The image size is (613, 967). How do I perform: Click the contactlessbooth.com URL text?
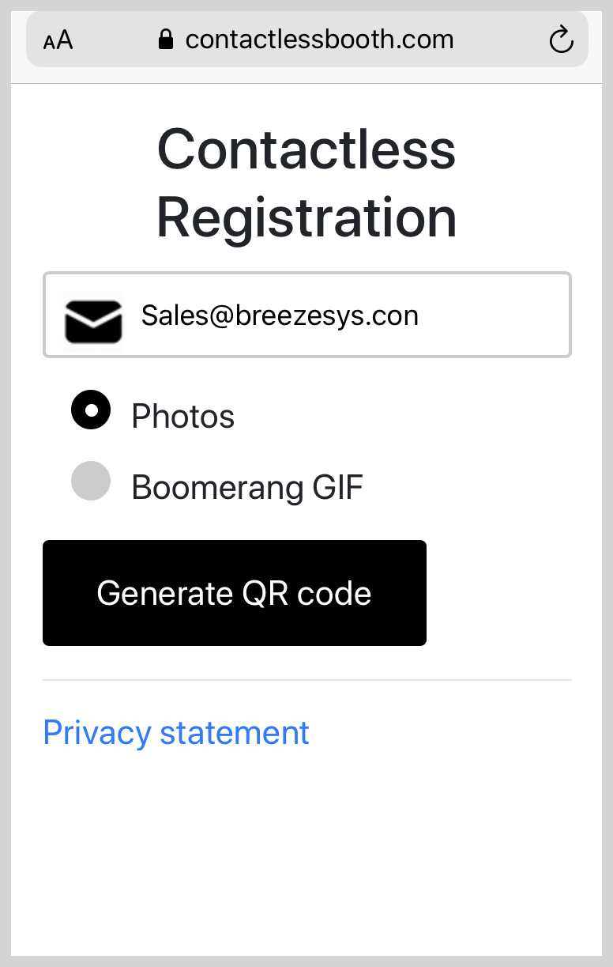[320, 40]
